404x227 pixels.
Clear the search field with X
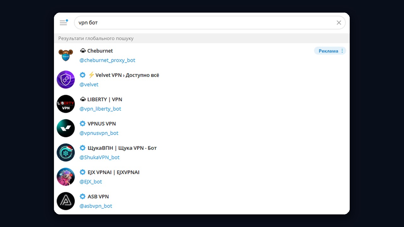click(339, 23)
